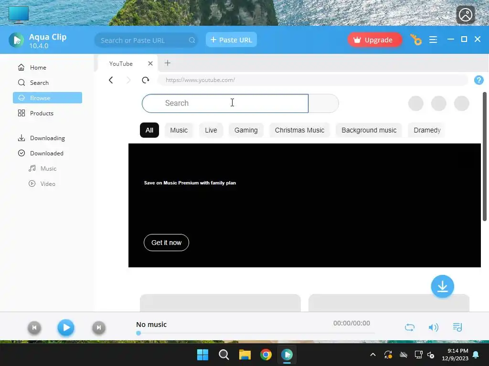Open Downloading list
The image size is (489, 366).
[x=47, y=138]
